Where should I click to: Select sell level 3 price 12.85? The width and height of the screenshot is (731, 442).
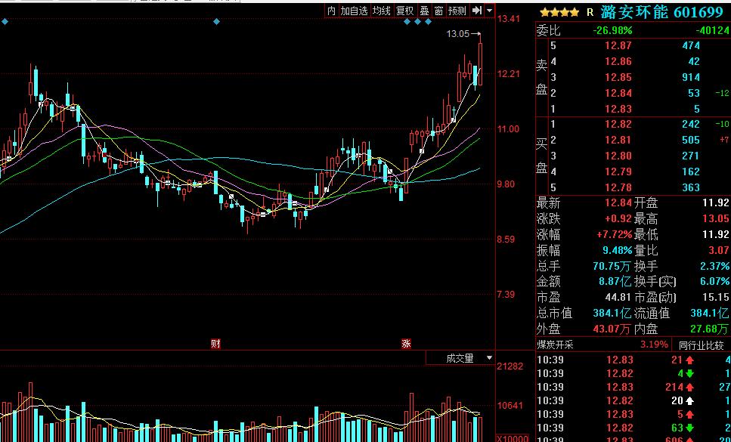pos(618,77)
